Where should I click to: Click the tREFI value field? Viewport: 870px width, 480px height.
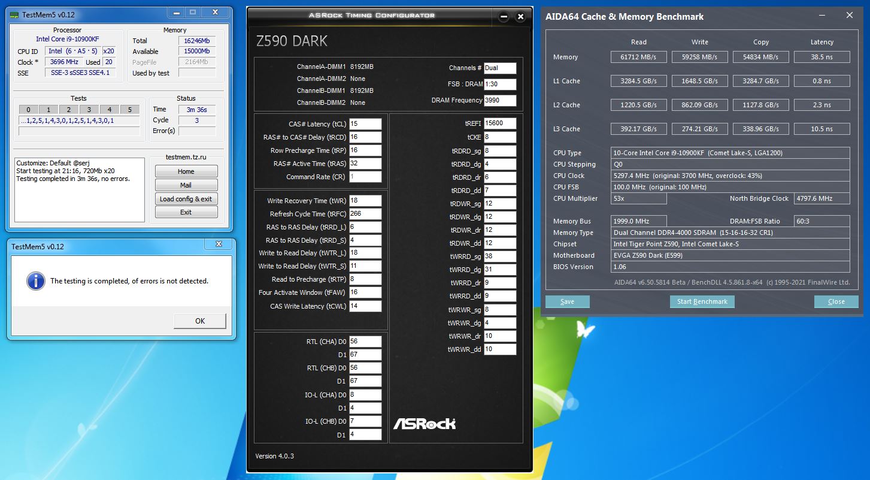pyautogui.click(x=500, y=124)
